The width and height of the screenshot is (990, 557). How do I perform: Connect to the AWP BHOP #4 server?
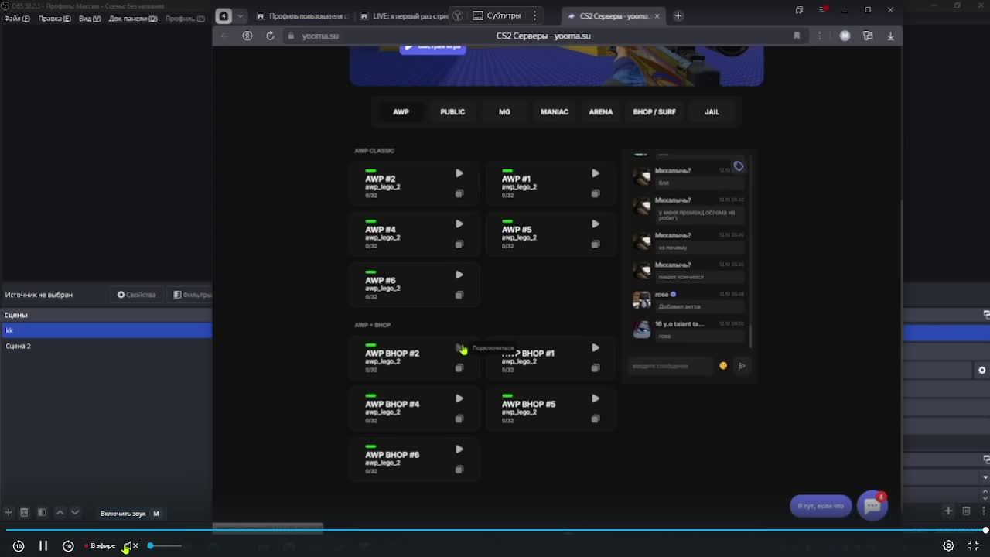point(459,398)
